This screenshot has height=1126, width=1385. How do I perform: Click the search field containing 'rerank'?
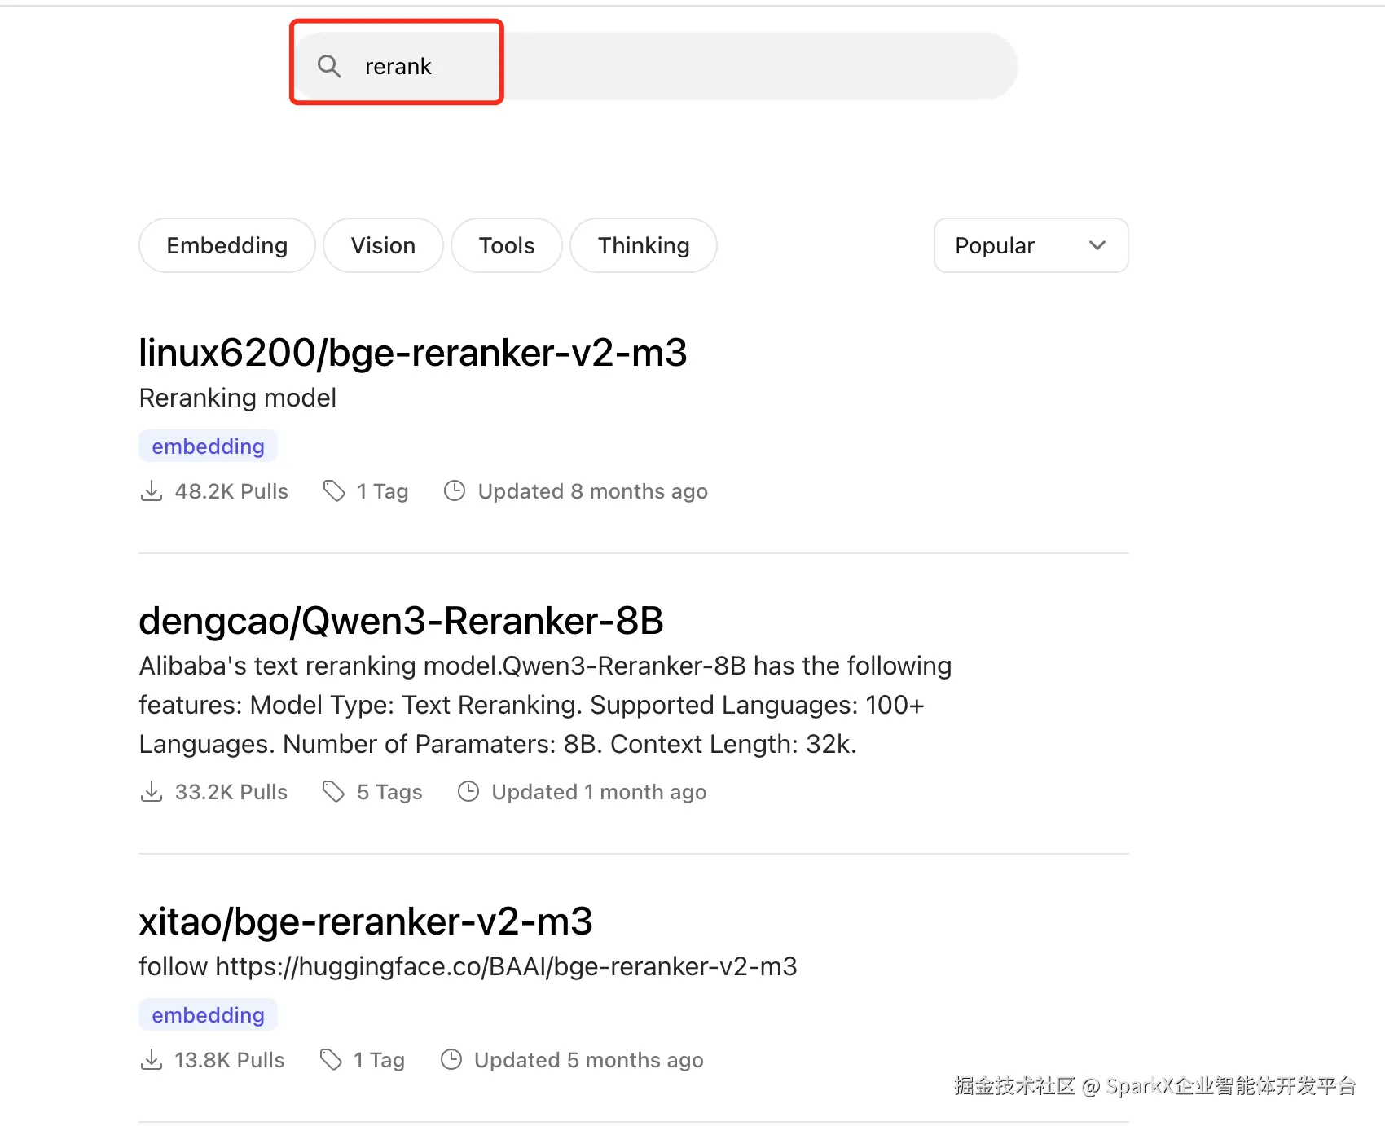click(x=652, y=66)
